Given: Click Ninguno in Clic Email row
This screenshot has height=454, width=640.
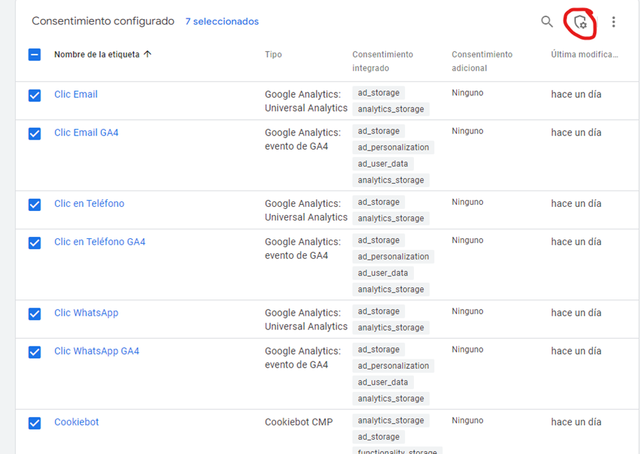Looking at the screenshot, I should [x=467, y=93].
